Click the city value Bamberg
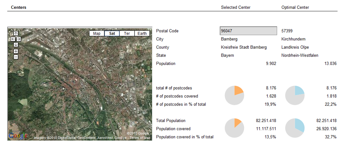341x149 pixels. (x=229, y=39)
